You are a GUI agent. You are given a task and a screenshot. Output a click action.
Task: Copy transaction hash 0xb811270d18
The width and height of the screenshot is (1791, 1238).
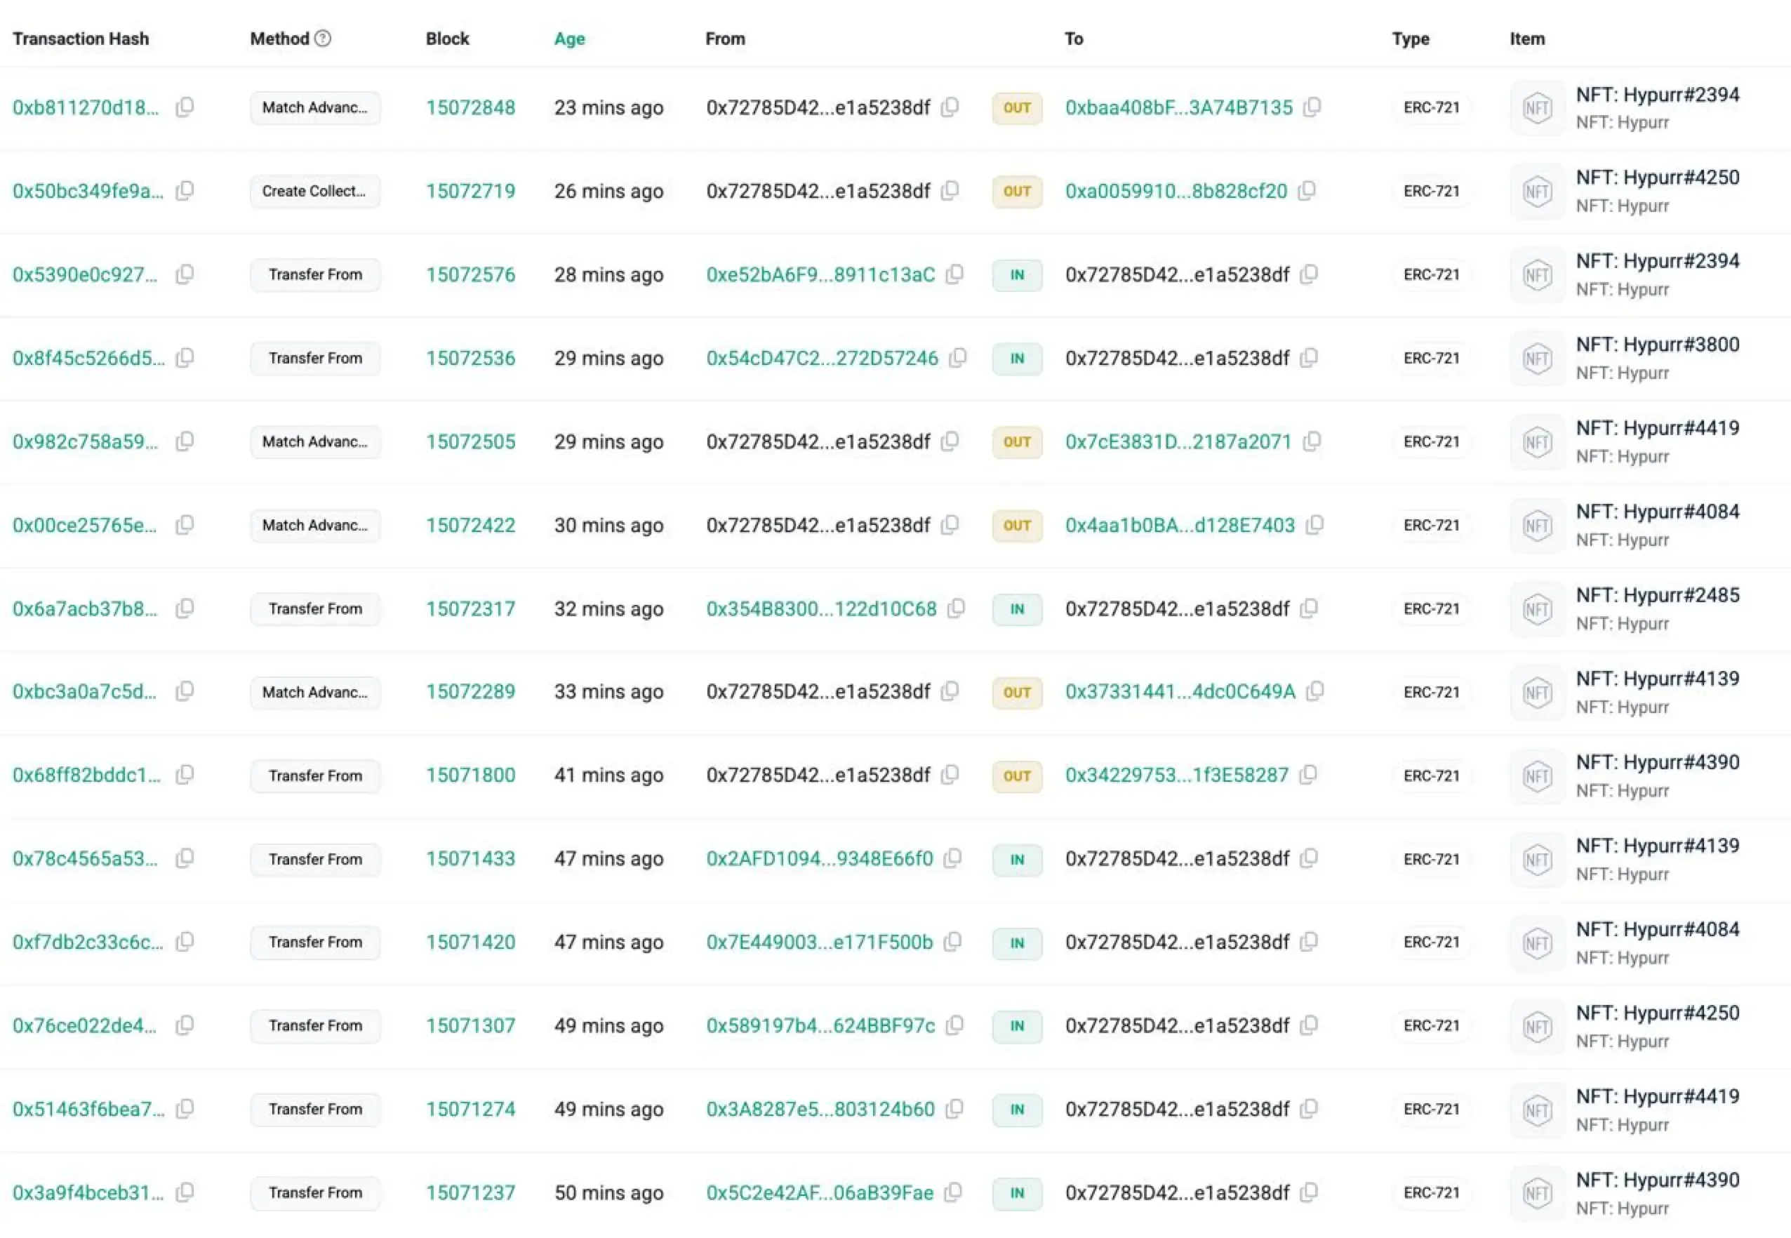click(185, 107)
